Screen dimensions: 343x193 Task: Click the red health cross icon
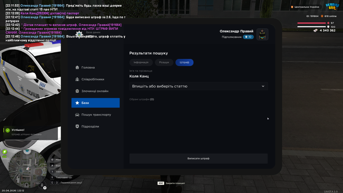pyautogui.click(x=328, y=23)
